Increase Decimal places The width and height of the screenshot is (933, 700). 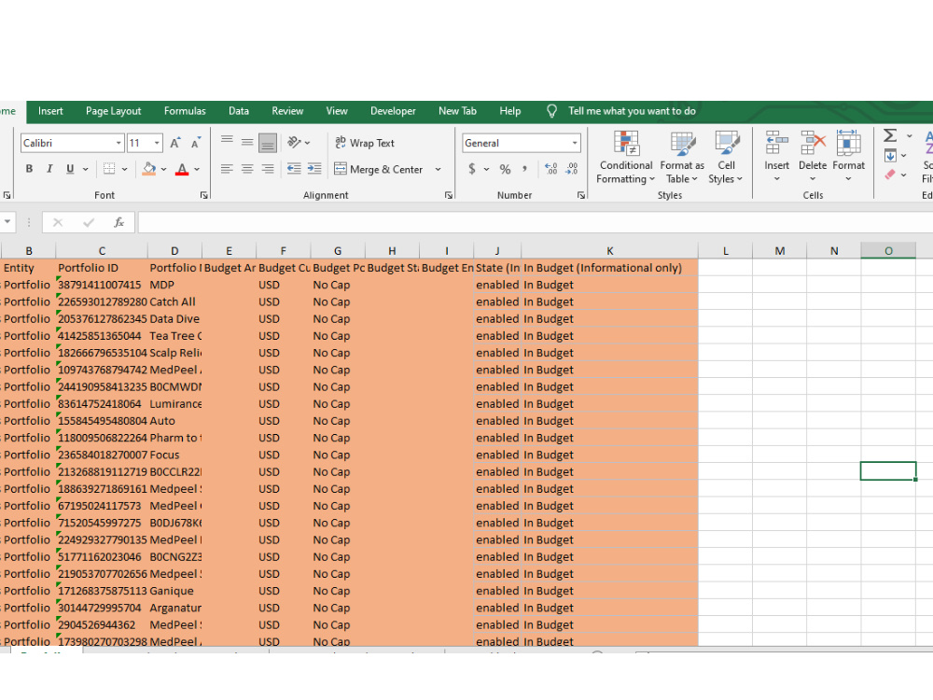click(551, 169)
